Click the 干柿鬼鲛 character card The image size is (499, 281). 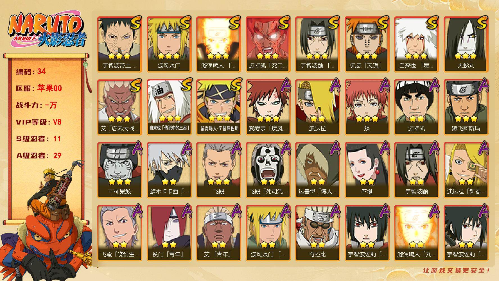119,170
